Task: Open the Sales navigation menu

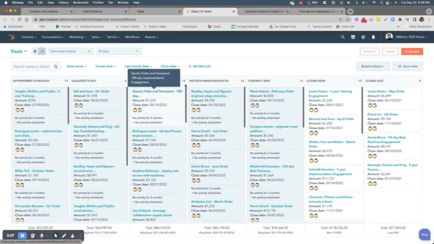Action: (97, 37)
